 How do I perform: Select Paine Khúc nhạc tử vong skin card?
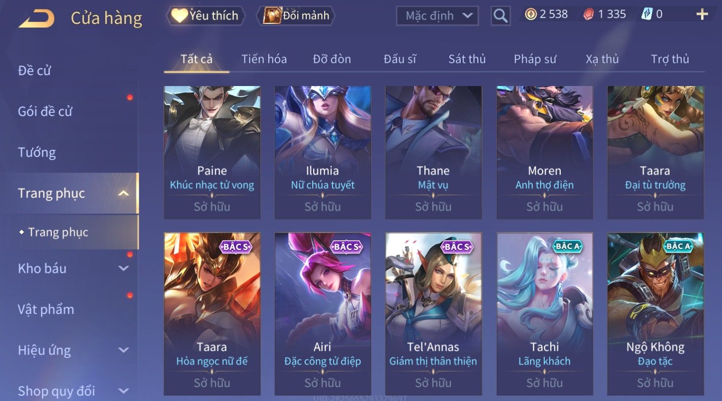(212, 152)
